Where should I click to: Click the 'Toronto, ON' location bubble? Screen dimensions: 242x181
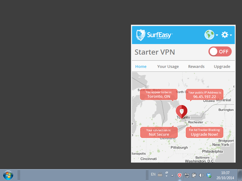[x=159, y=94]
